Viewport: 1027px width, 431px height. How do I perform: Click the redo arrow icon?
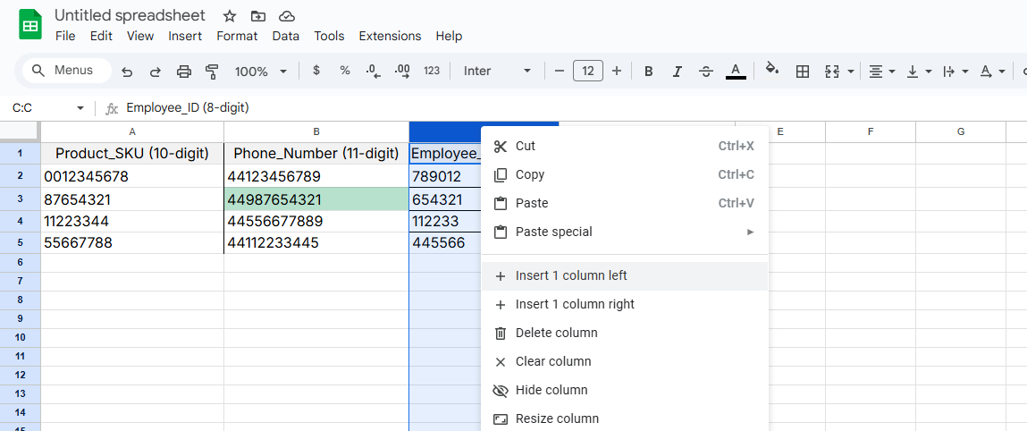click(155, 72)
